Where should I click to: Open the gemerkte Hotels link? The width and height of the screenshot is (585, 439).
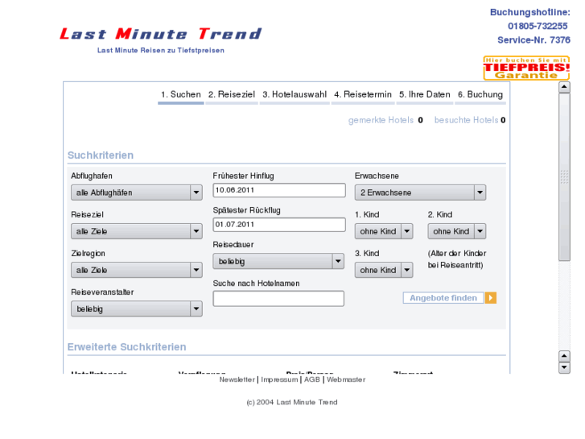[x=381, y=120]
